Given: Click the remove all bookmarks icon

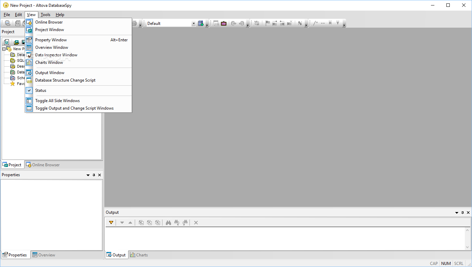Looking at the screenshot, I should tap(290, 23).
